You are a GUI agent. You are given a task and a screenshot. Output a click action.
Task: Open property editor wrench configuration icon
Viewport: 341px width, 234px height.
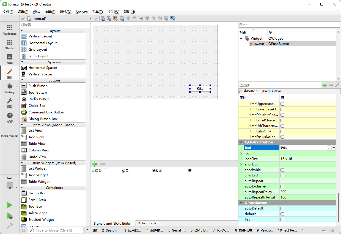tap(337, 85)
